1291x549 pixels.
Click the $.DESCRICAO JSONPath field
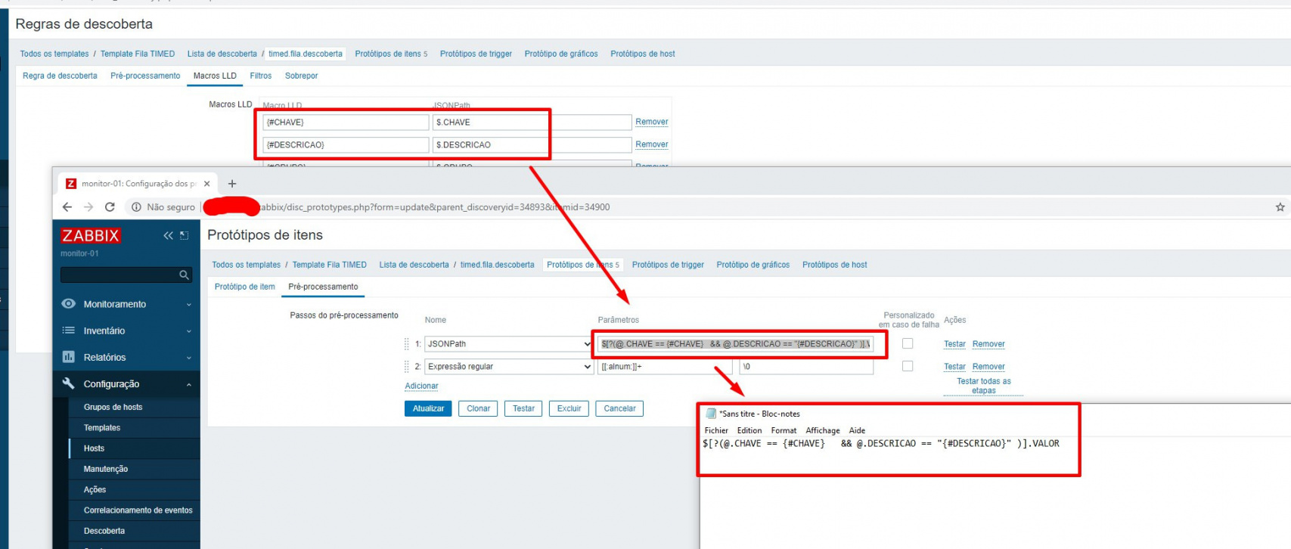[532, 144]
